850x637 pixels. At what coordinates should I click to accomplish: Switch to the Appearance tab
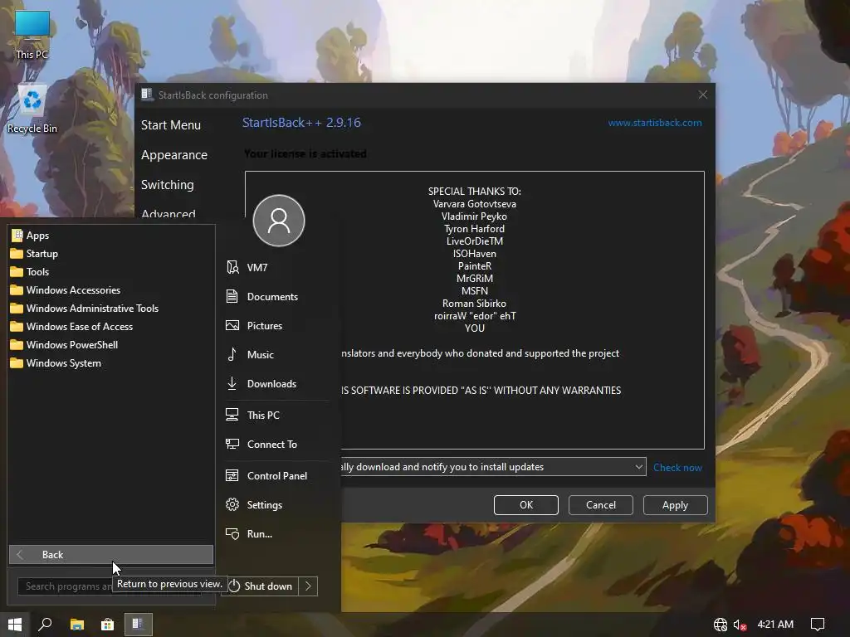click(x=174, y=155)
